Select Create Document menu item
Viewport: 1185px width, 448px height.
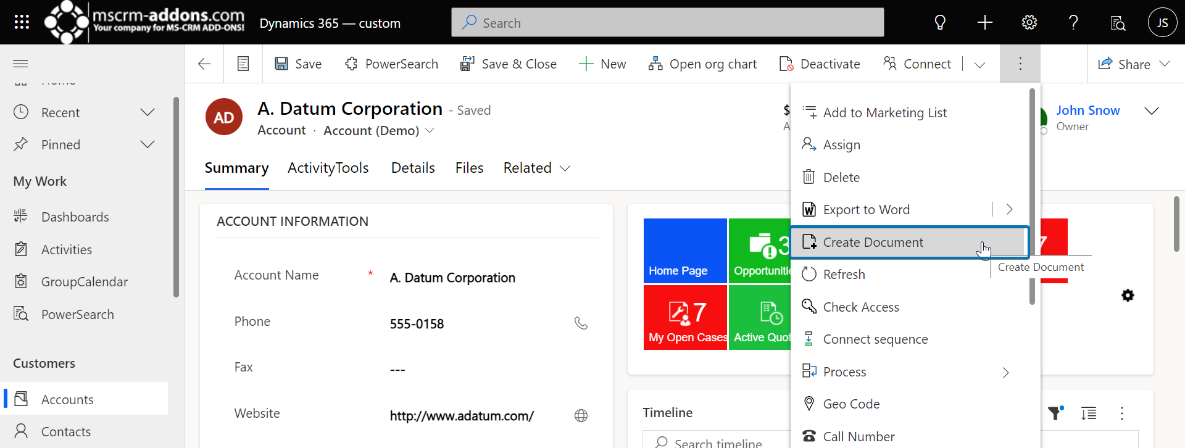pos(909,242)
